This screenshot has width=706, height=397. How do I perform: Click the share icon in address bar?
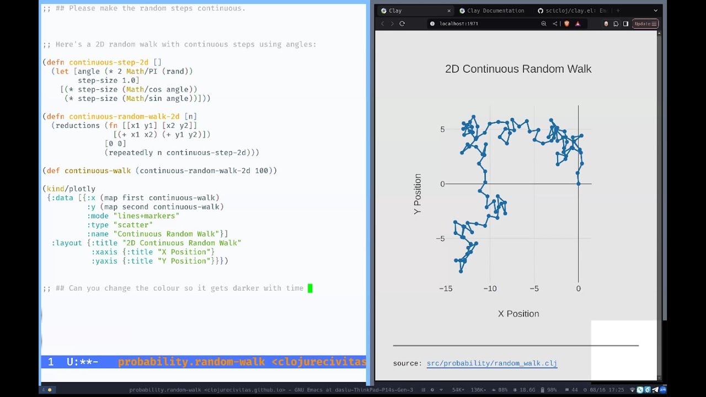point(555,24)
